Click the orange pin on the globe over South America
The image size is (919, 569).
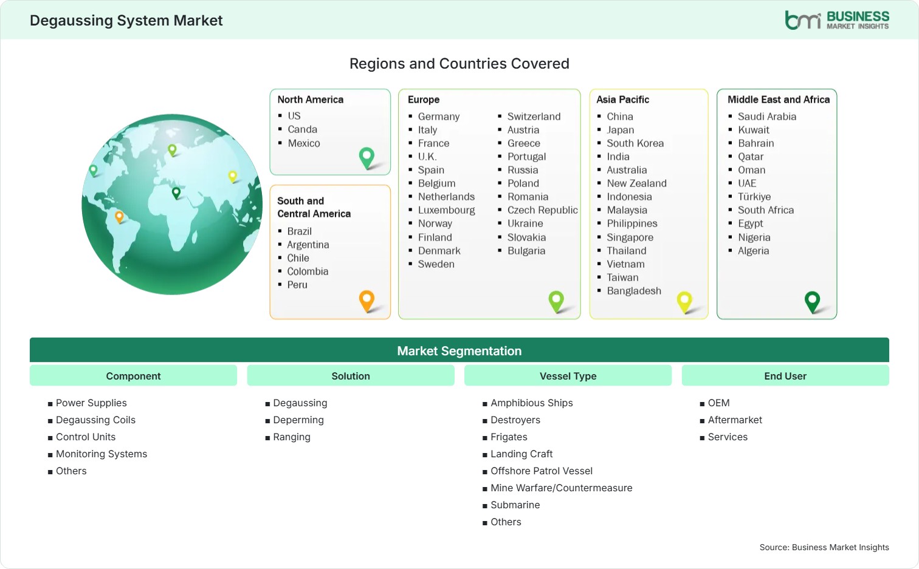pyautogui.click(x=119, y=217)
